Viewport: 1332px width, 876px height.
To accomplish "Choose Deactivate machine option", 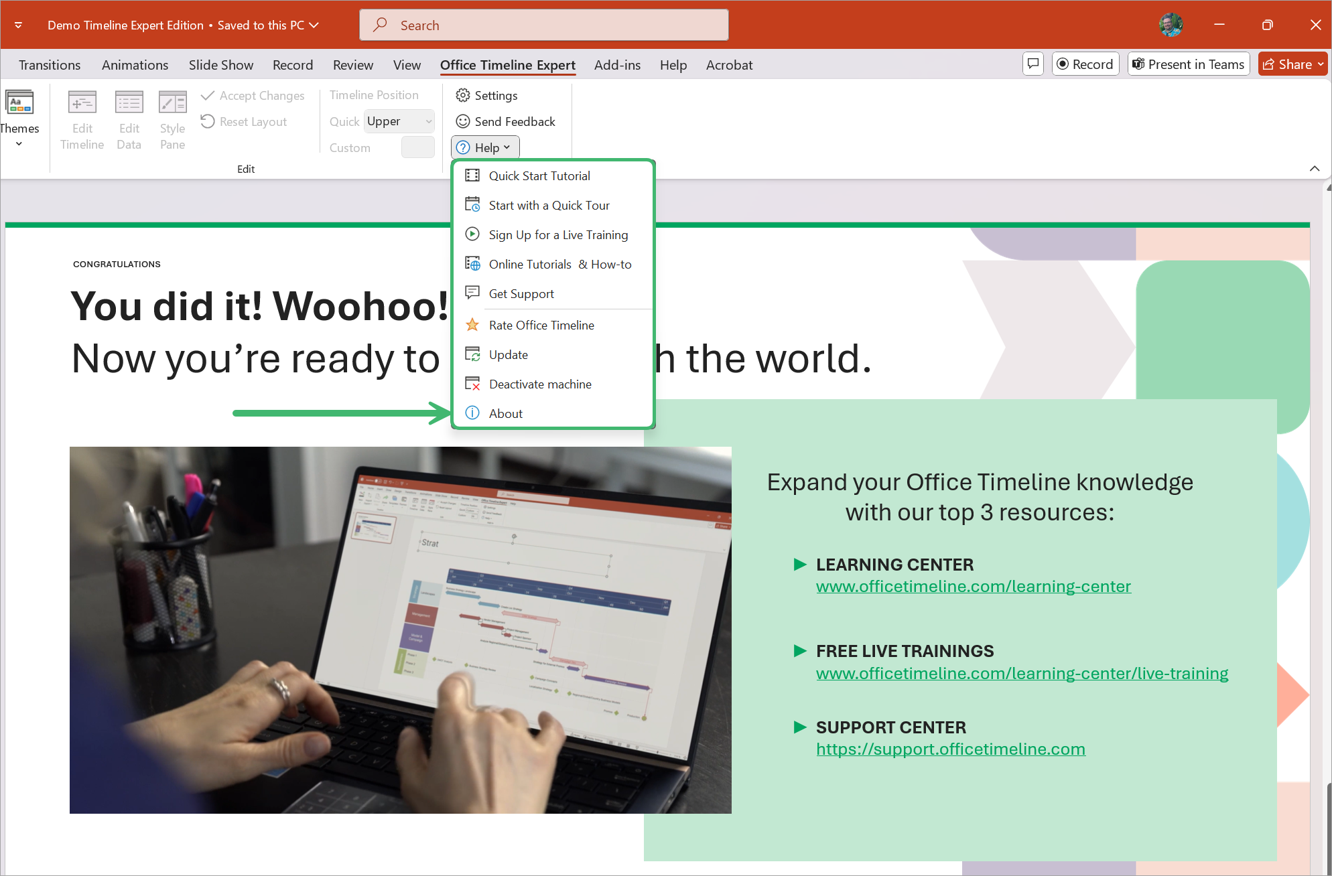I will tap(553, 384).
